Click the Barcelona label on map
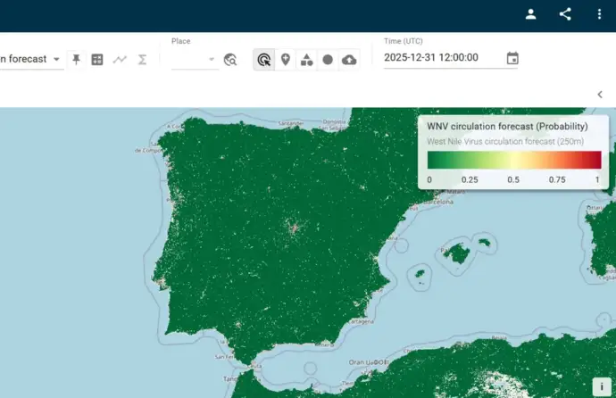 (438, 202)
